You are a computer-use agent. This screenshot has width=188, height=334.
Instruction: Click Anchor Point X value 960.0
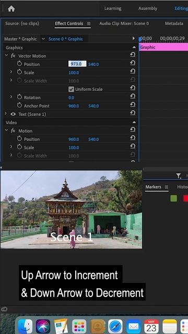(x=74, y=106)
